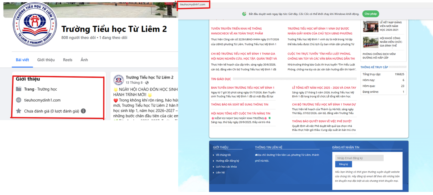Screen dimensions: 433x195
Task: Click the globe icon beside tieuhocmydinh1.com
Action: [19, 100]
